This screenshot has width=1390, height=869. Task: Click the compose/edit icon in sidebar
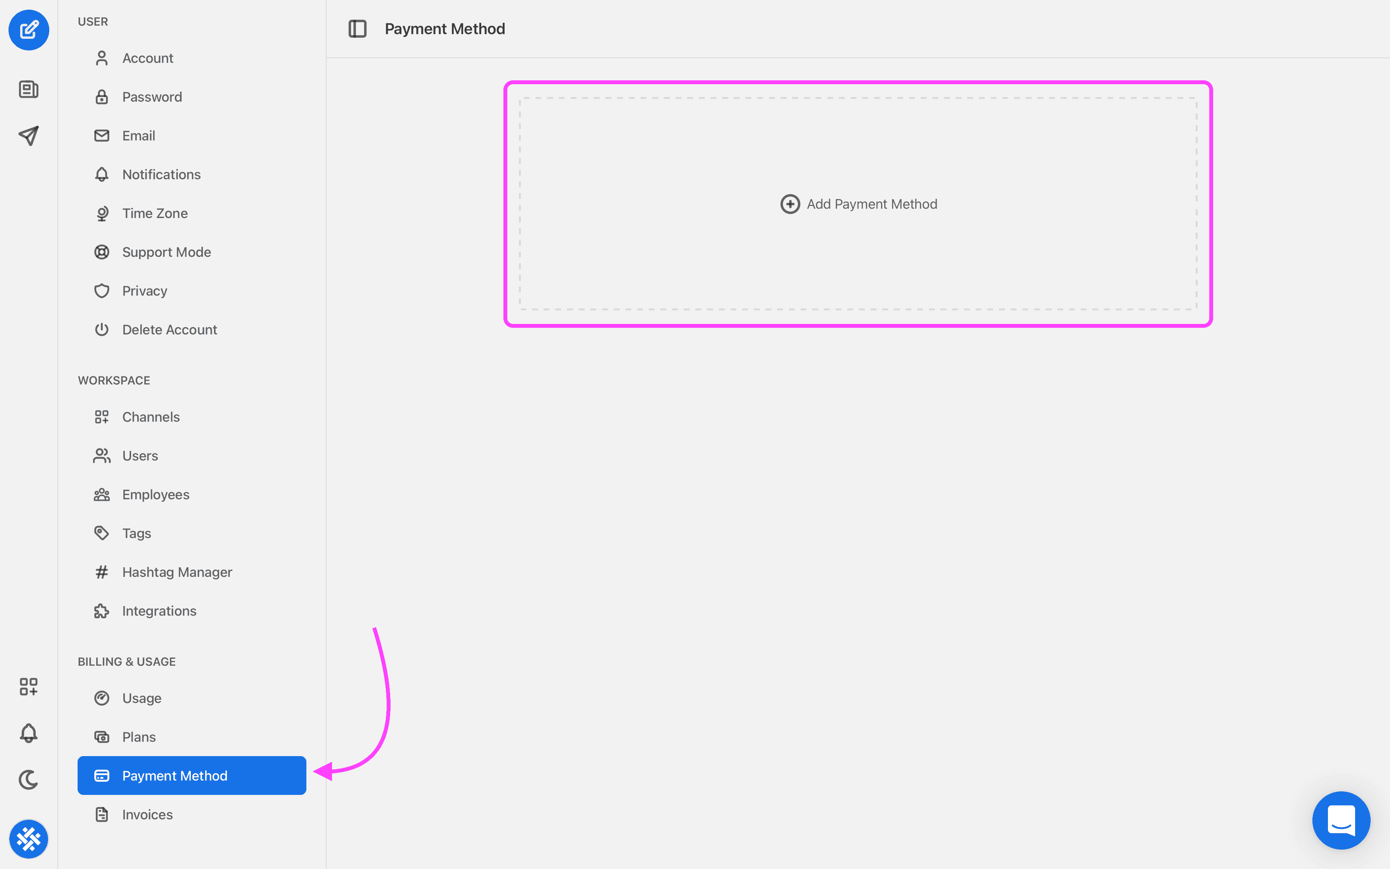(29, 29)
